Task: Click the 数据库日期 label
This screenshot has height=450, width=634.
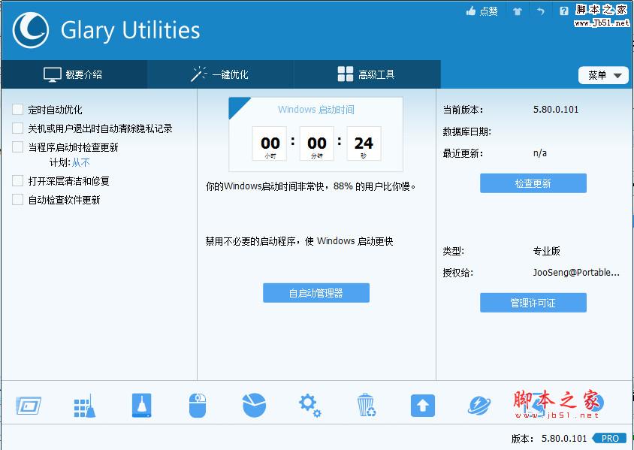Action: click(x=466, y=131)
